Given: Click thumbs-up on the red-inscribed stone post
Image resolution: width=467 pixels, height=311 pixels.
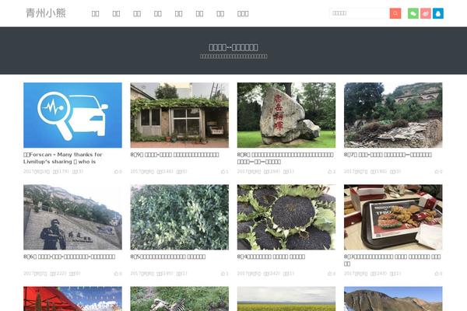Looking at the screenshot, I should (x=332, y=171).
